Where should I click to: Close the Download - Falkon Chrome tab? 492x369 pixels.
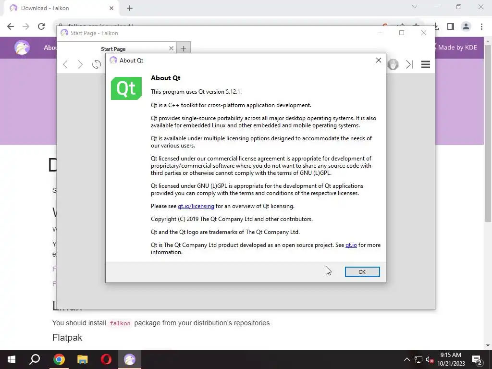pyautogui.click(x=111, y=8)
